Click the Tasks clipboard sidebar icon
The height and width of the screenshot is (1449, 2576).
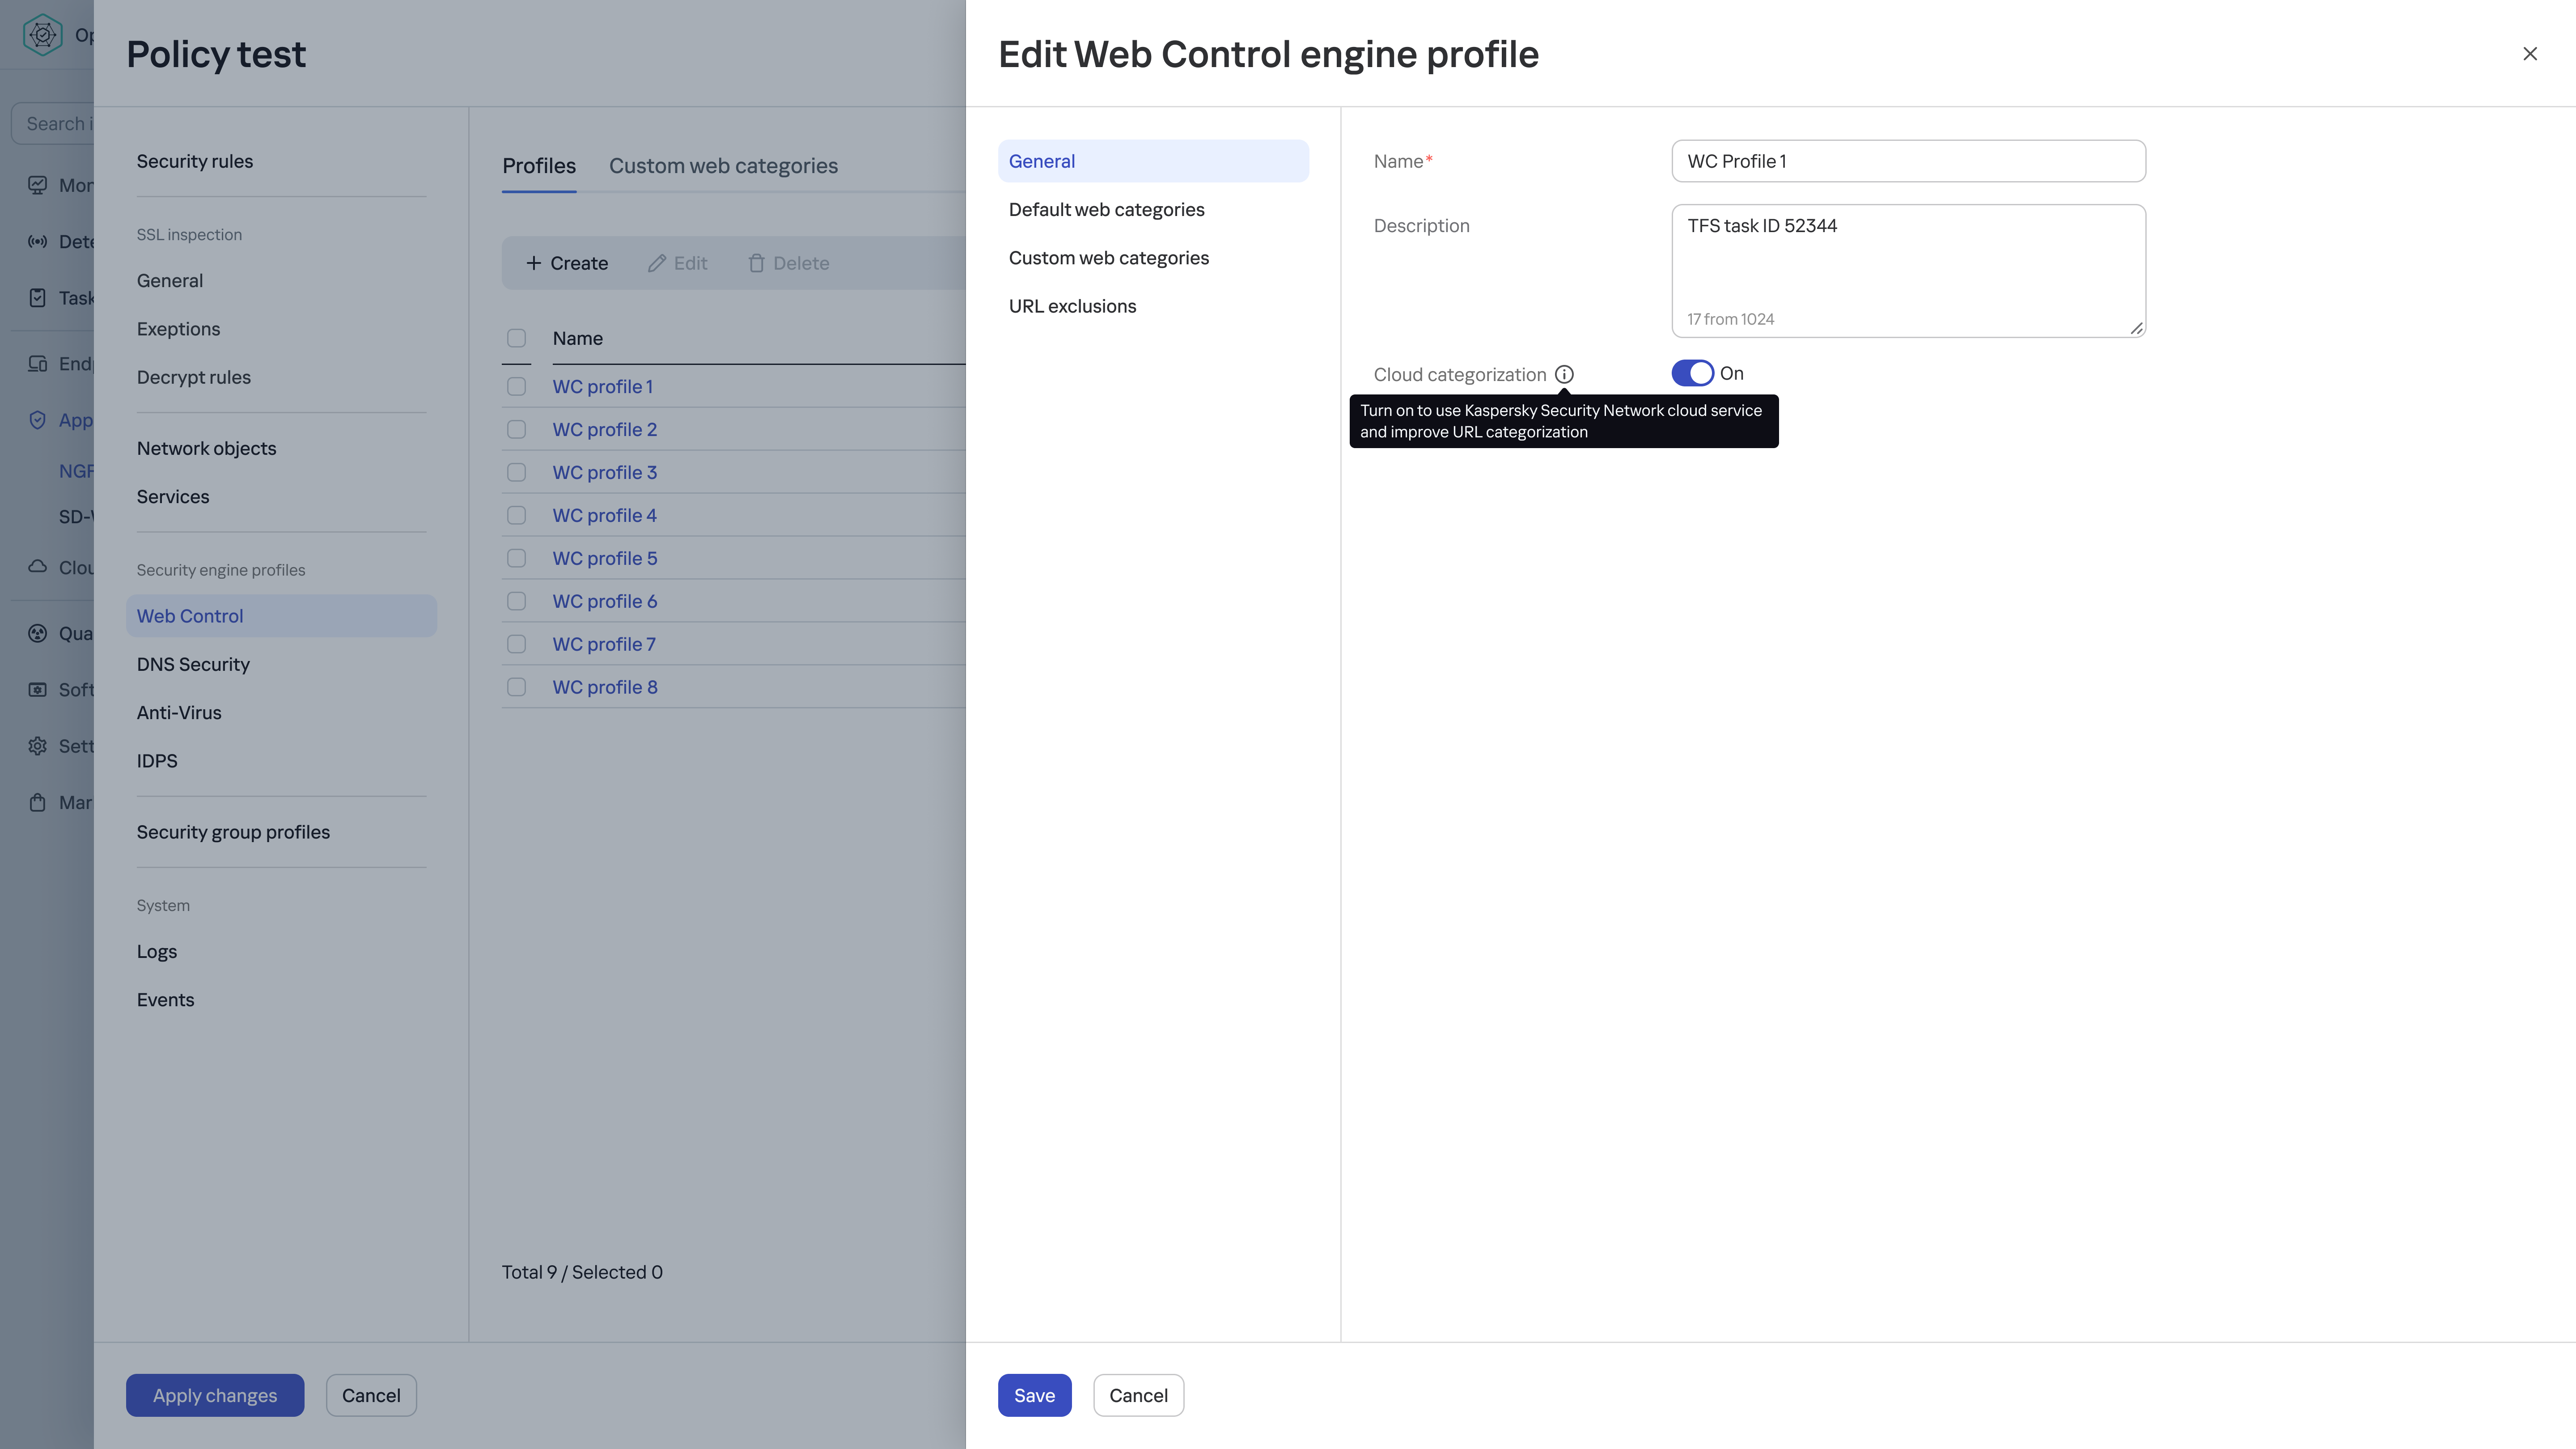click(37, 298)
